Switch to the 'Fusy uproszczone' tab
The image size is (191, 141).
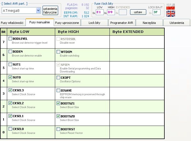click(x=67, y=23)
